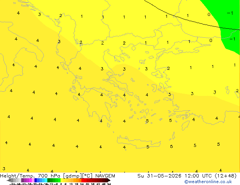
Task: Click the gray left arrow of color scale
Action: pos(9,180)
